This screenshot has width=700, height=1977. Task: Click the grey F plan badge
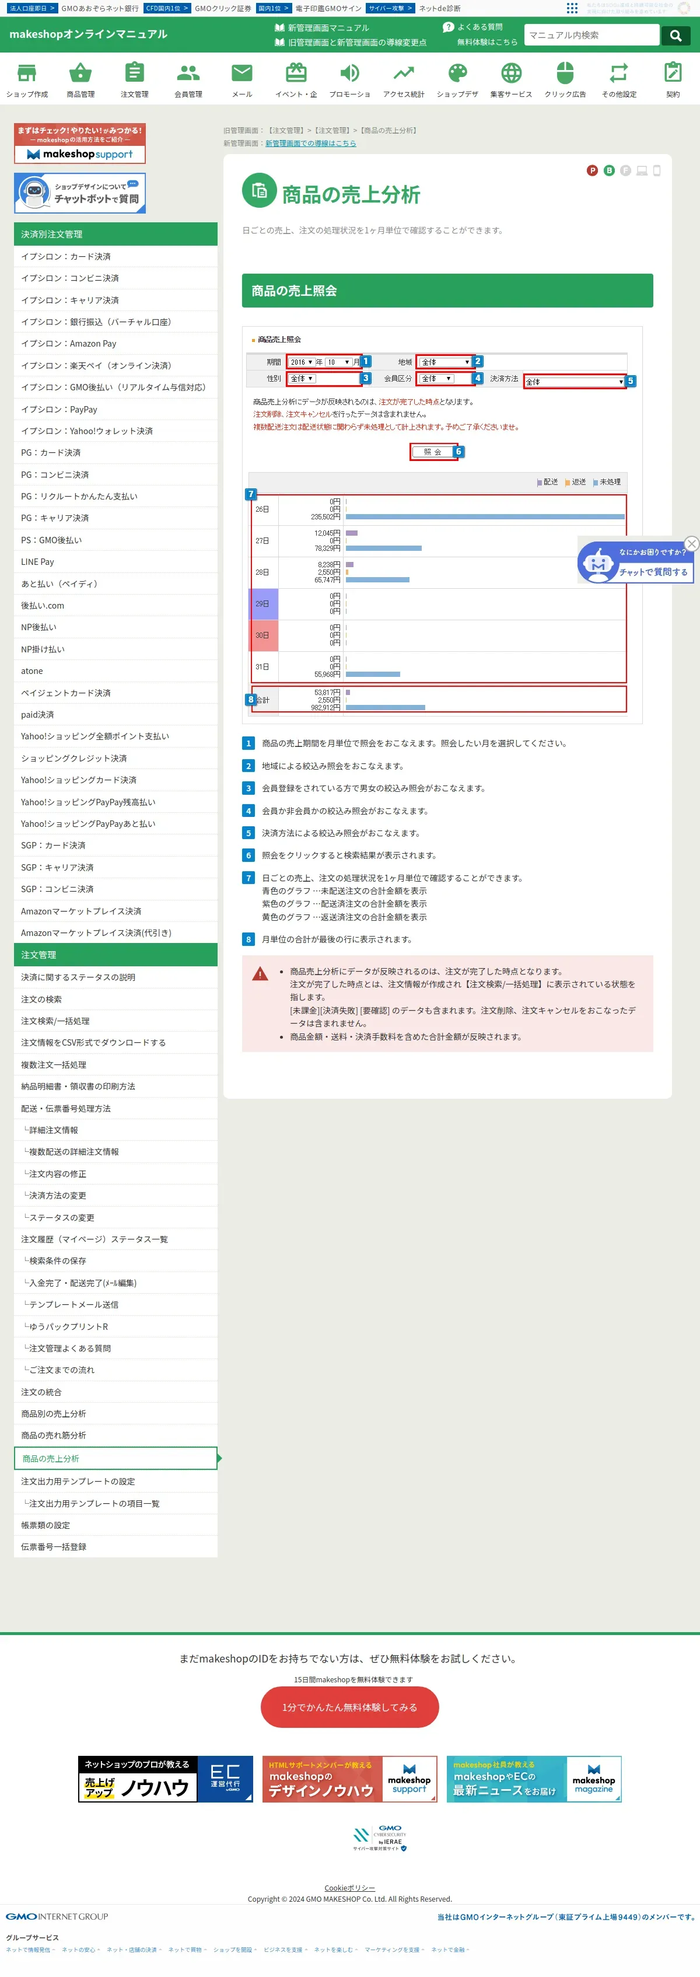pos(625,170)
